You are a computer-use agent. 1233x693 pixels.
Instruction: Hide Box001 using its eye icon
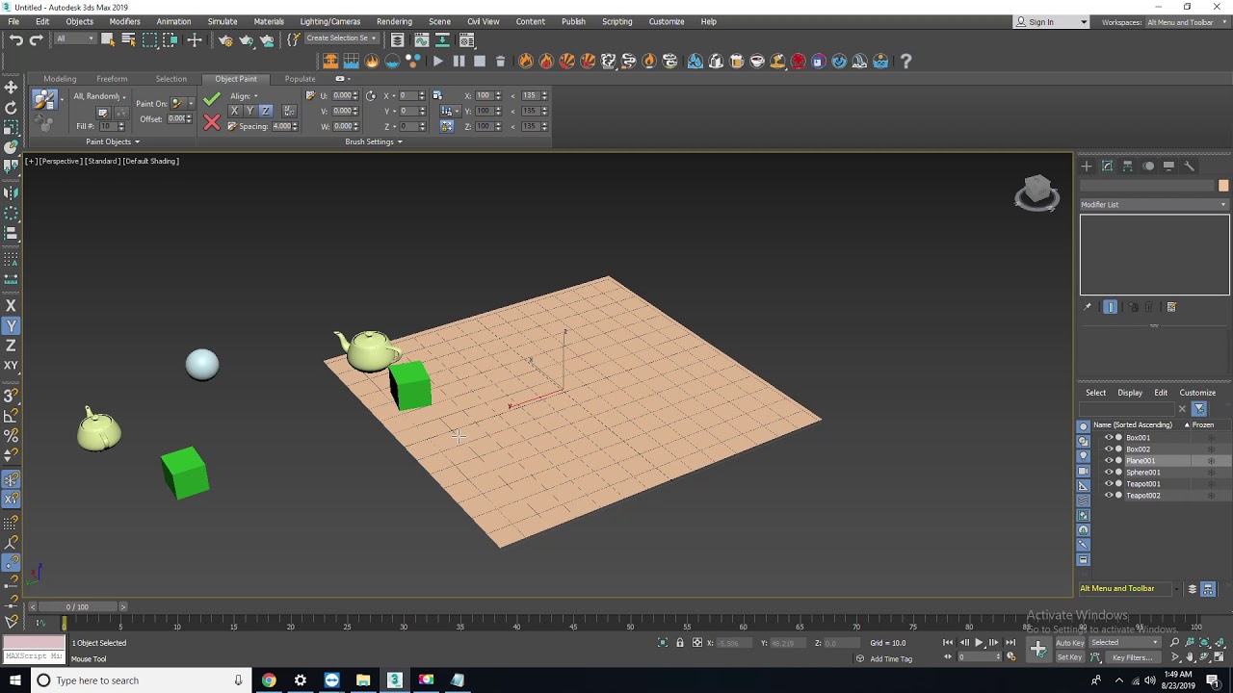click(1109, 438)
